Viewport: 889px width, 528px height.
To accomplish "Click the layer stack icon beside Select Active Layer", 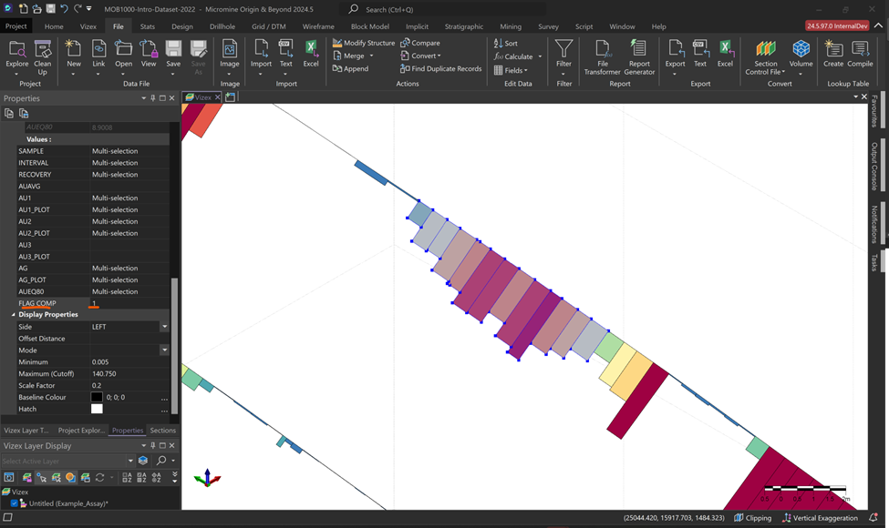I will click(x=143, y=461).
